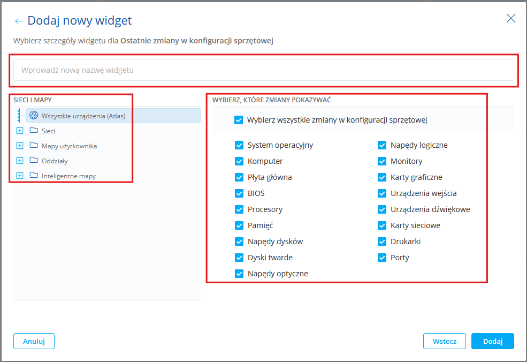
Task: Click the Inteligentne mapy folder icon
Action: pyautogui.click(x=34, y=176)
